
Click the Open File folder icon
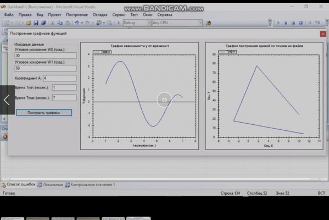click(x=29, y=23)
